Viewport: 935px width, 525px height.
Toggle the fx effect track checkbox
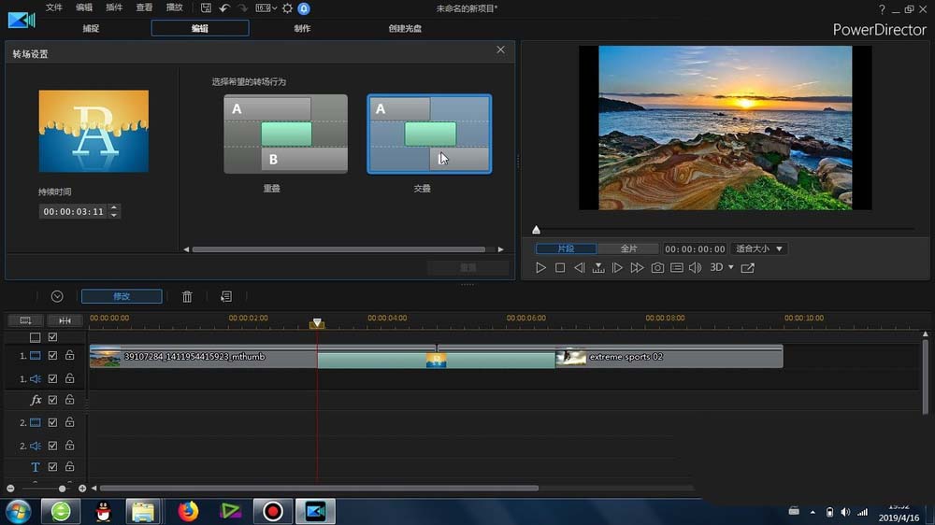pos(53,400)
